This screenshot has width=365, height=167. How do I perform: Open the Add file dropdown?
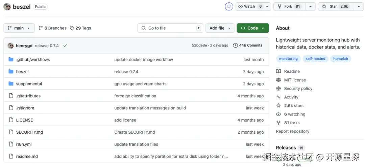tap(220, 28)
